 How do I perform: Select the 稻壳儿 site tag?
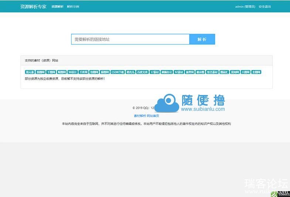130,72
